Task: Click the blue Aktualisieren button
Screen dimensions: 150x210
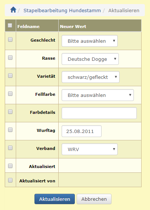Action: tap(55, 199)
